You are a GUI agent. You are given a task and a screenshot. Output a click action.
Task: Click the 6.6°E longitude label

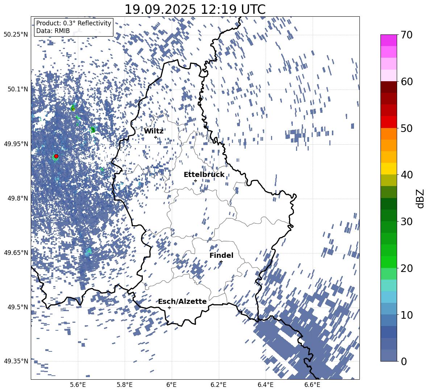(312, 385)
